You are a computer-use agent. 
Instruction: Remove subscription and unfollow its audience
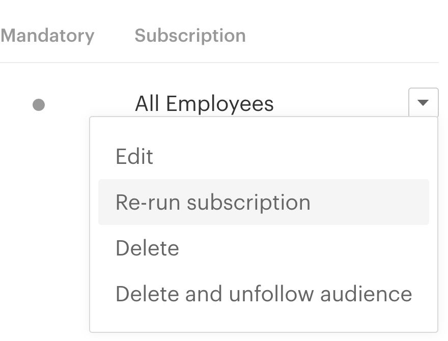tap(263, 294)
